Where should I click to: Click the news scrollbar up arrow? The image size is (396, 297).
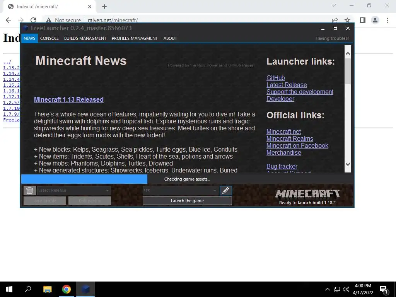[348, 53]
